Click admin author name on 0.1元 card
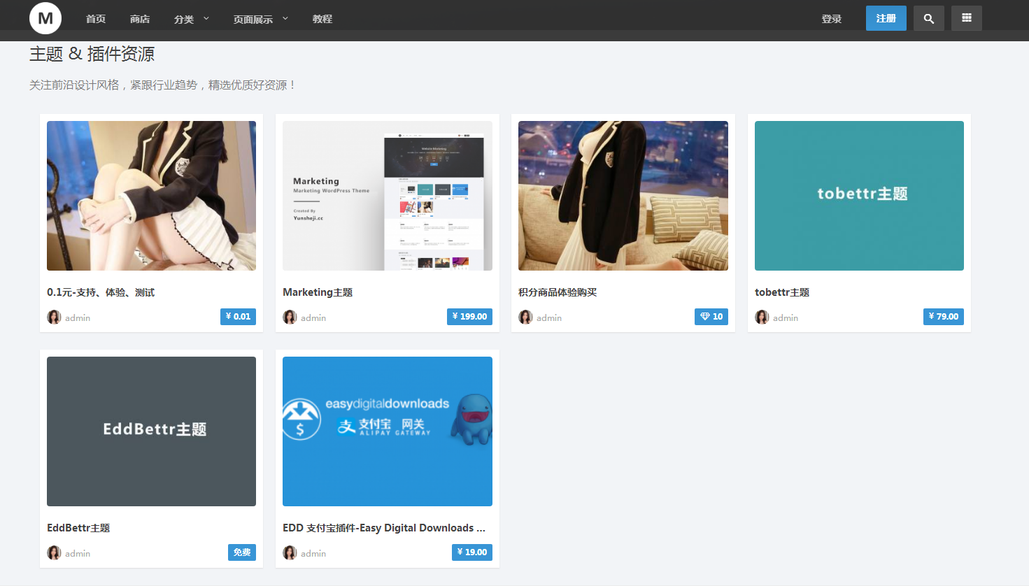 (x=78, y=317)
